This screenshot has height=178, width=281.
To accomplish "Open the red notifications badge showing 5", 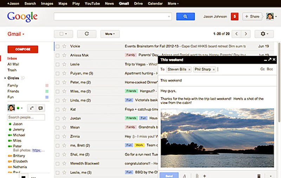I will click(x=235, y=17).
